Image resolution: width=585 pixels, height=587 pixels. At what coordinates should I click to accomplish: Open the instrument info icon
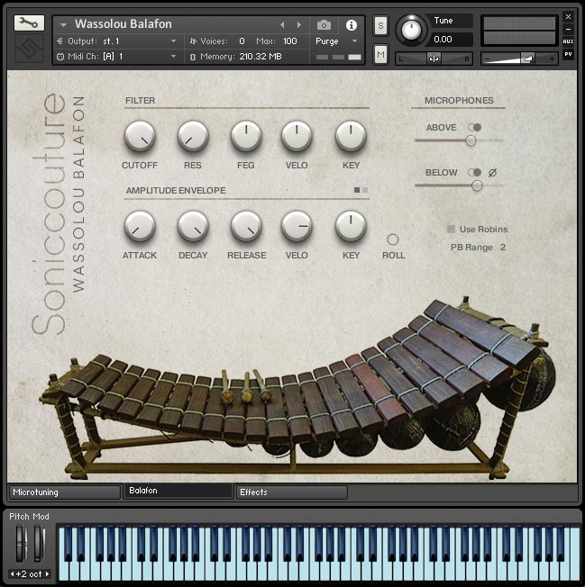pos(351,25)
